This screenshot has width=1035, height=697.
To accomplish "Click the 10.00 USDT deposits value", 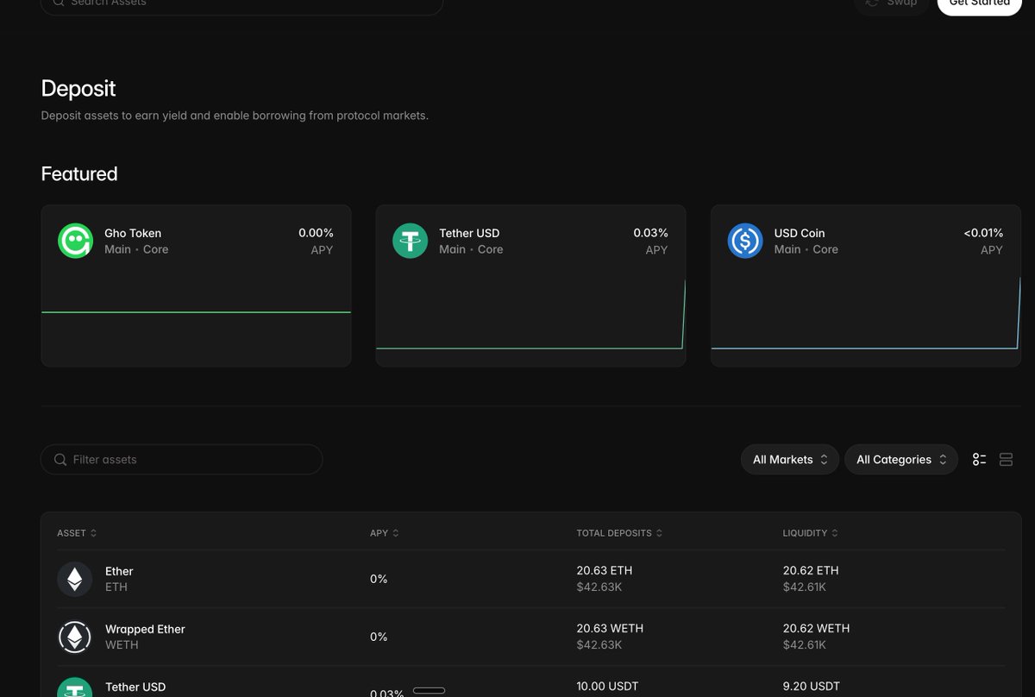I will coord(607,686).
